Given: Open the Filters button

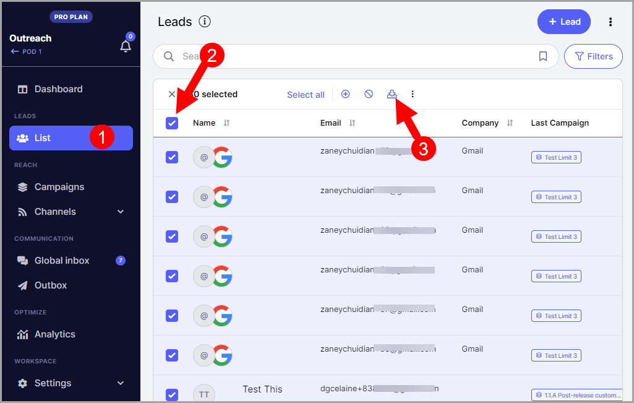Looking at the screenshot, I should [x=593, y=56].
